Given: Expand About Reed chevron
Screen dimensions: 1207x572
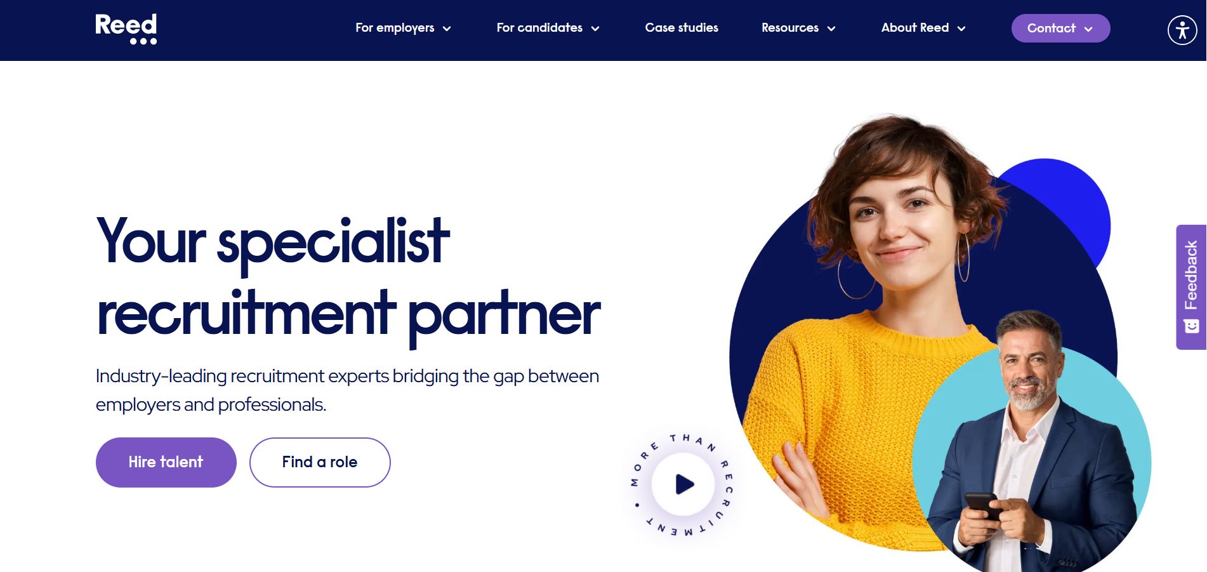Looking at the screenshot, I should pyautogui.click(x=961, y=29).
